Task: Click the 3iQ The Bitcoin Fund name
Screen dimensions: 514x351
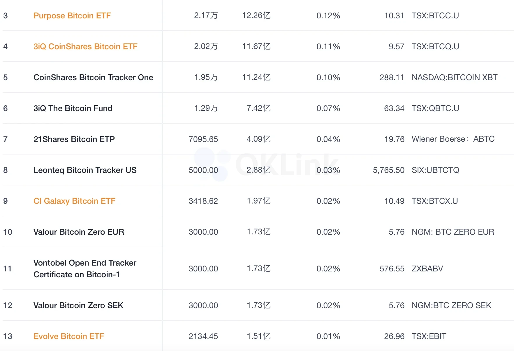Action: 73,108
